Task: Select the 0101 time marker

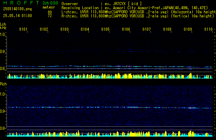Action: tap(23, 29)
